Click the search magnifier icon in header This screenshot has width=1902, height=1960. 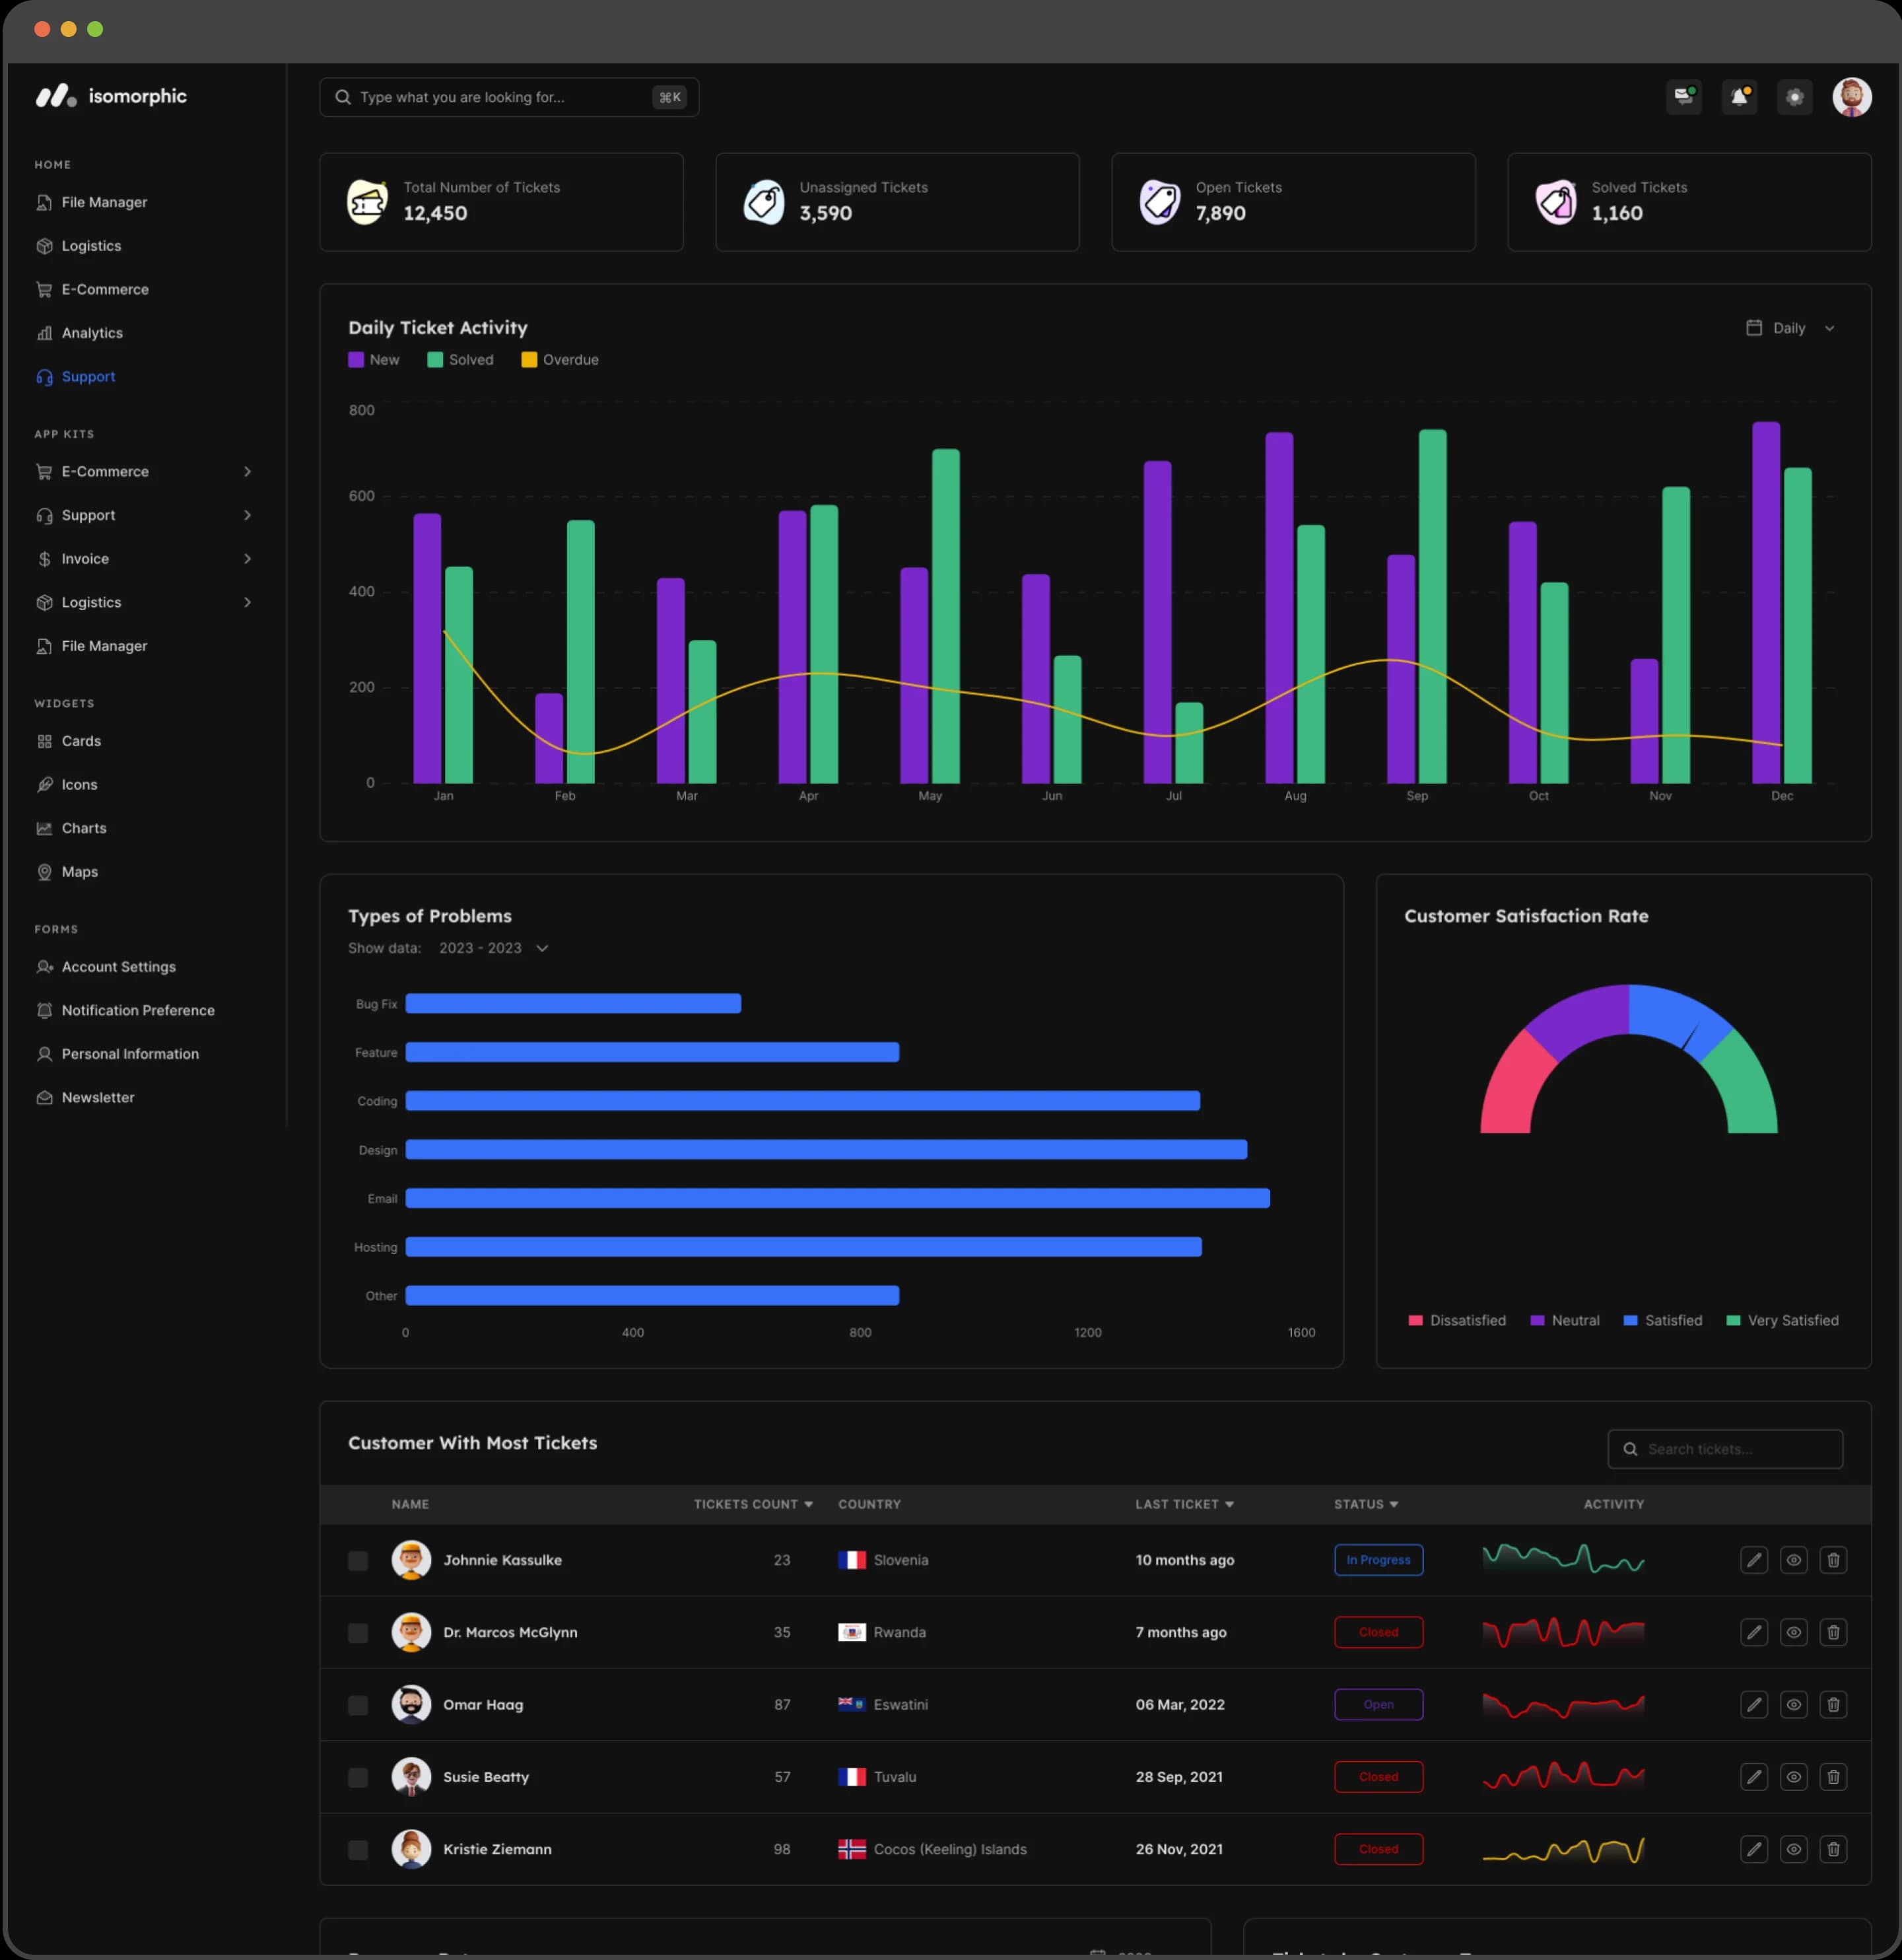point(343,97)
